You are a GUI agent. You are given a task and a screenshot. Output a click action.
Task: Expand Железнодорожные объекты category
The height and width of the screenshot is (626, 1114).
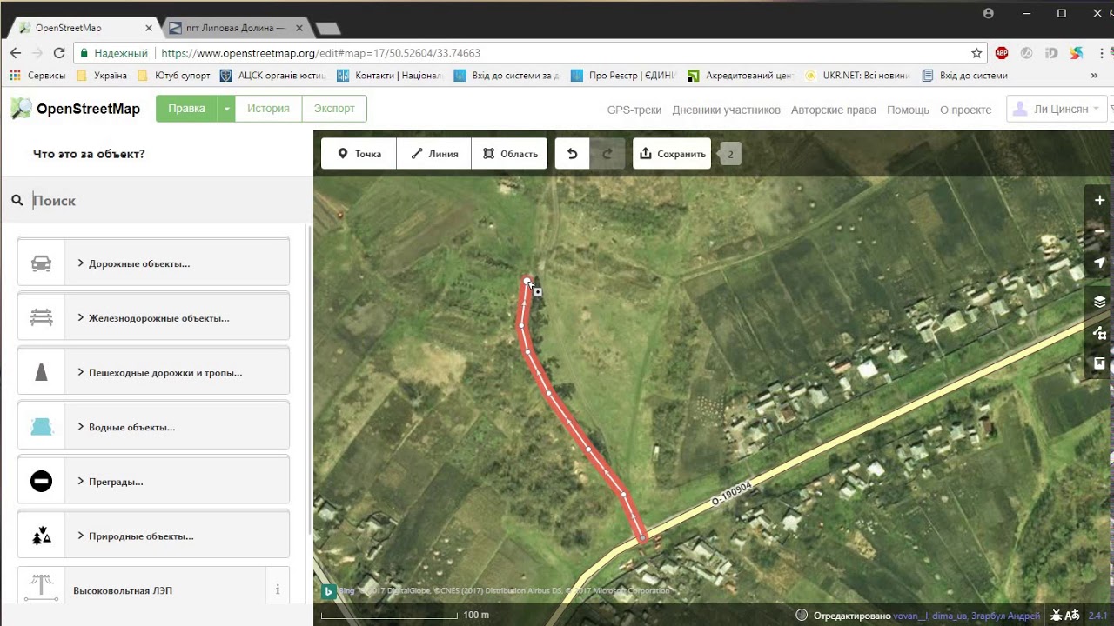177,318
